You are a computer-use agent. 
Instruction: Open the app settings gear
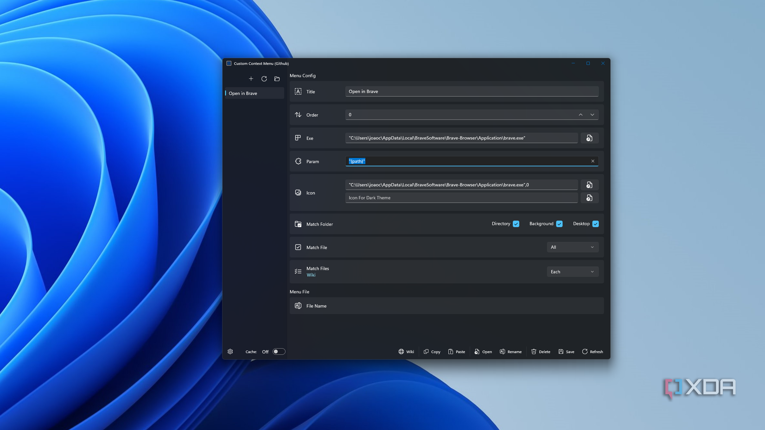(x=230, y=352)
